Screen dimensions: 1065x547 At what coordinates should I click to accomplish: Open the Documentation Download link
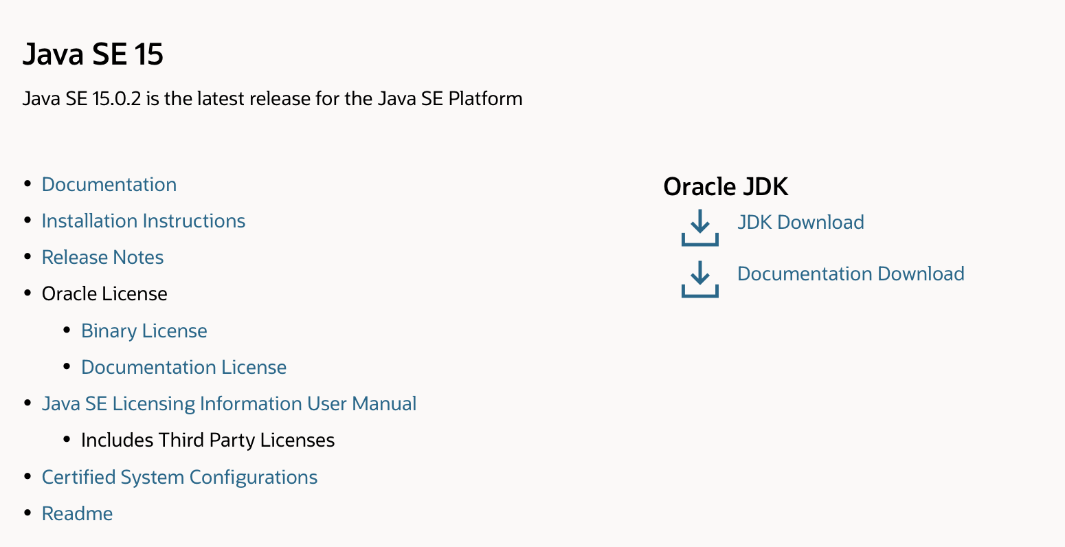(x=851, y=273)
